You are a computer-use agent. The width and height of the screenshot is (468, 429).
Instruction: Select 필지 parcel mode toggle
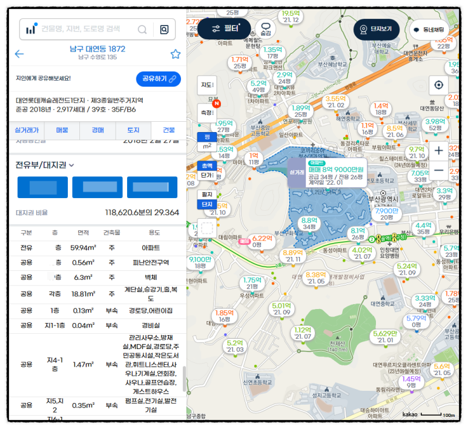(207, 195)
